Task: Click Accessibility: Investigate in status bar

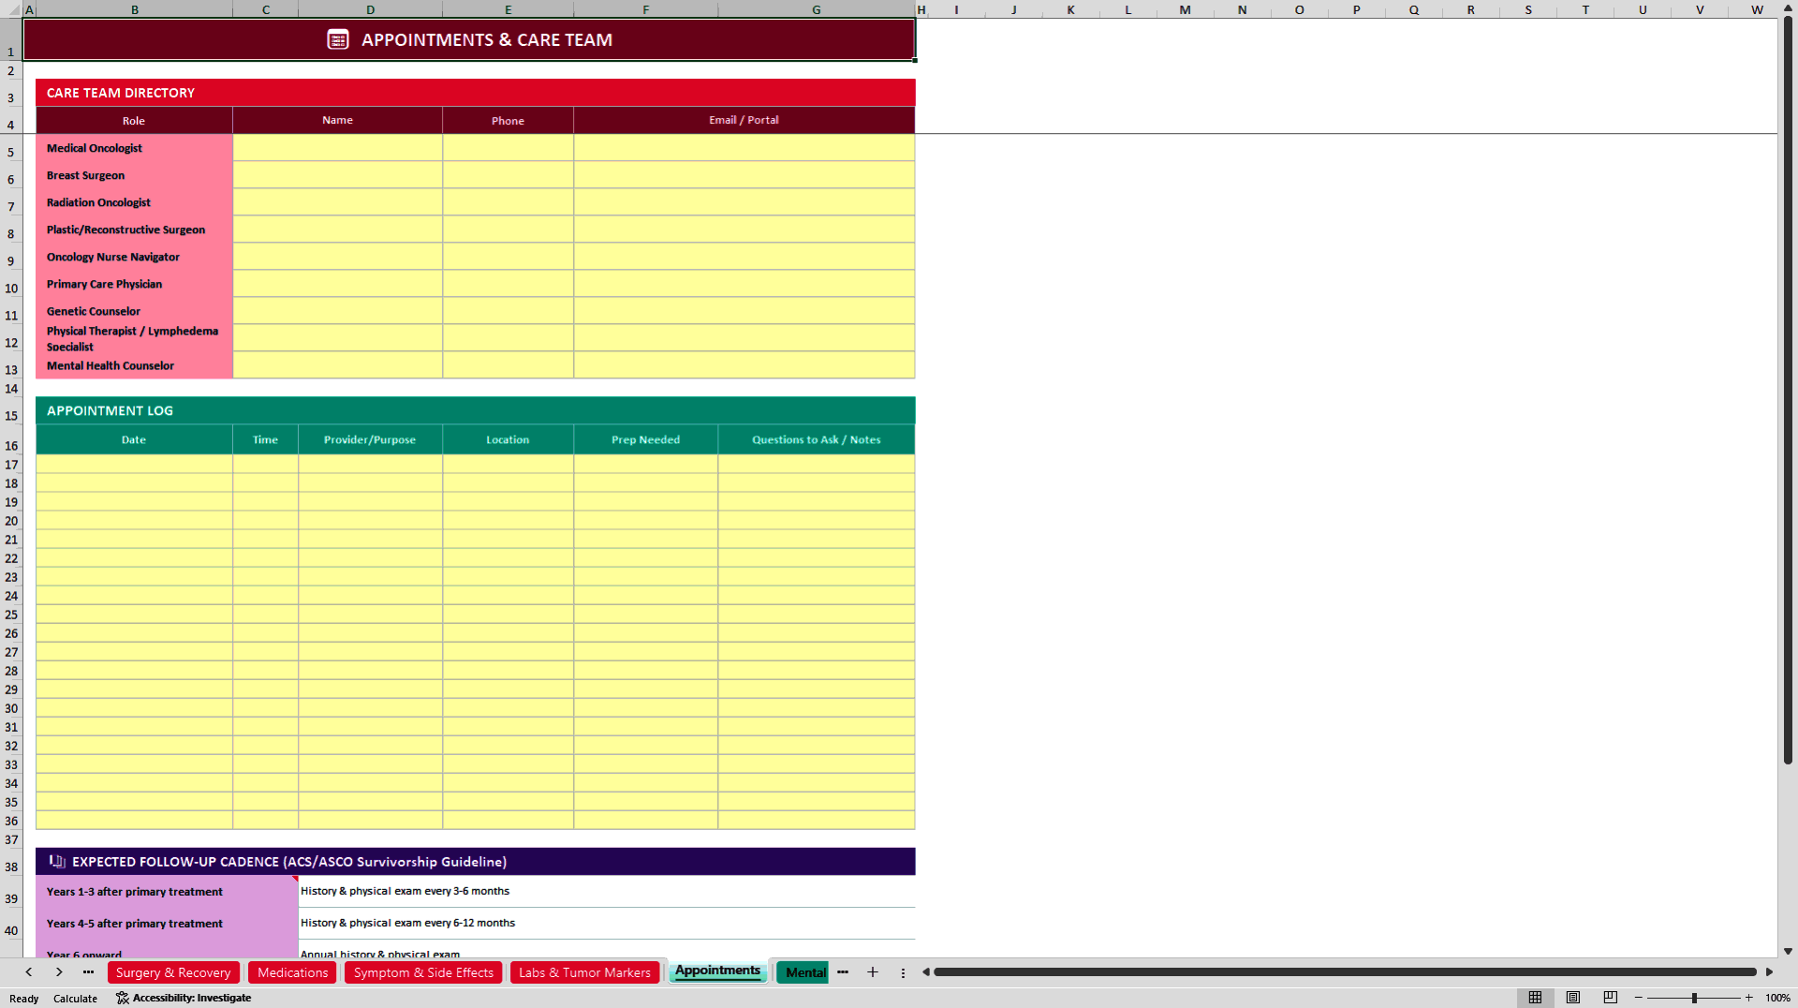Action: [184, 998]
